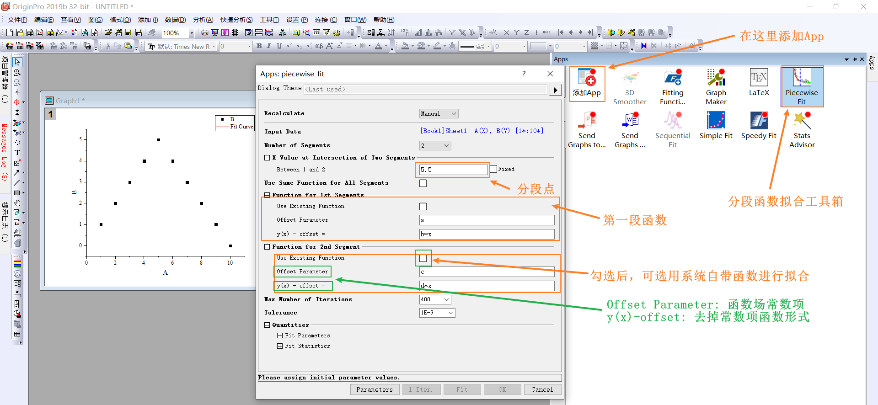Open the Dialog Theme flyout arrow
This screenshot has height=405, width=878.
pos(555,90)
